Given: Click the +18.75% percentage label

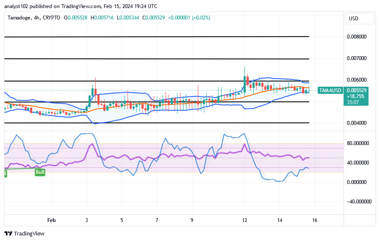Looking at the screenshot, I should click(355, 96).
